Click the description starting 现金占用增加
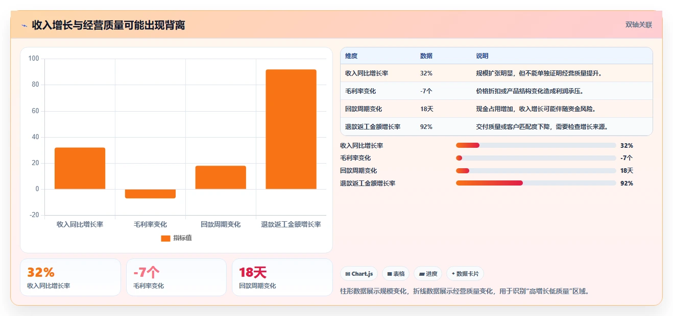 tap(536, 109)
